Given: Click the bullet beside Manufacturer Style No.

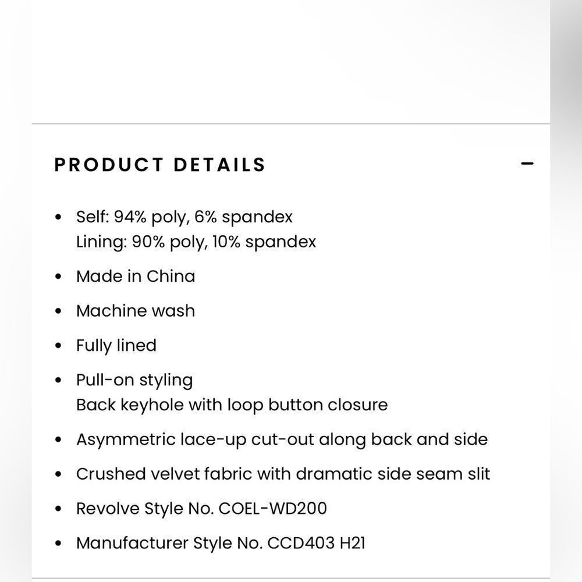Looking at the screenshot, I should 58,544.
